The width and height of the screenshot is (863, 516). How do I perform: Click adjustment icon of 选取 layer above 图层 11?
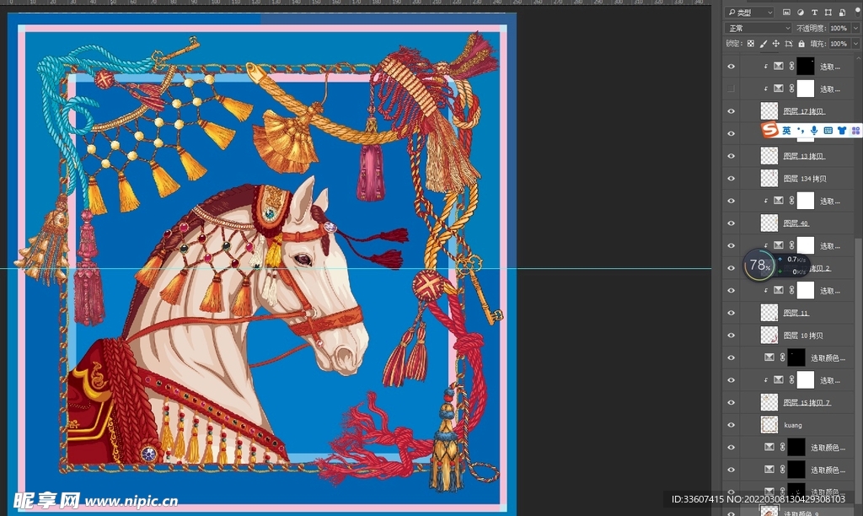click(x=778, y=290)
